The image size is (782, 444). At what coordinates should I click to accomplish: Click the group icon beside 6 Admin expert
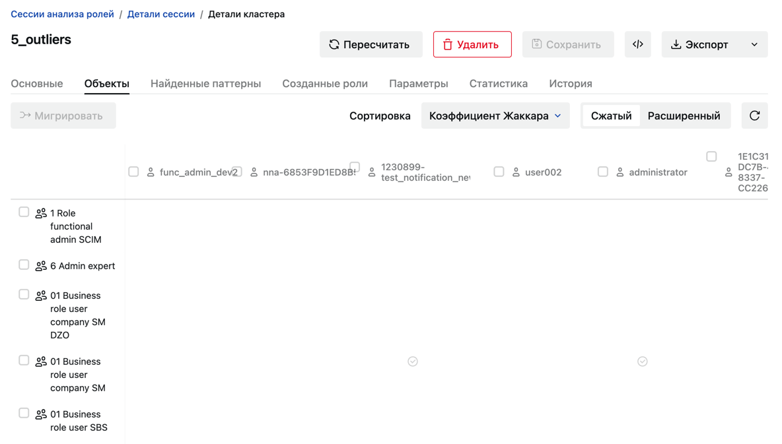tap(41, 266)
